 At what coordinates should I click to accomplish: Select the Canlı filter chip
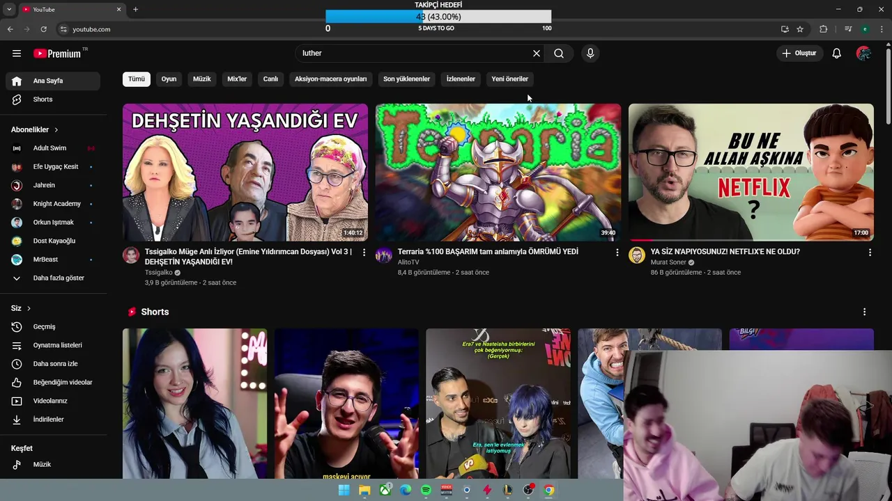pos(270,79)
